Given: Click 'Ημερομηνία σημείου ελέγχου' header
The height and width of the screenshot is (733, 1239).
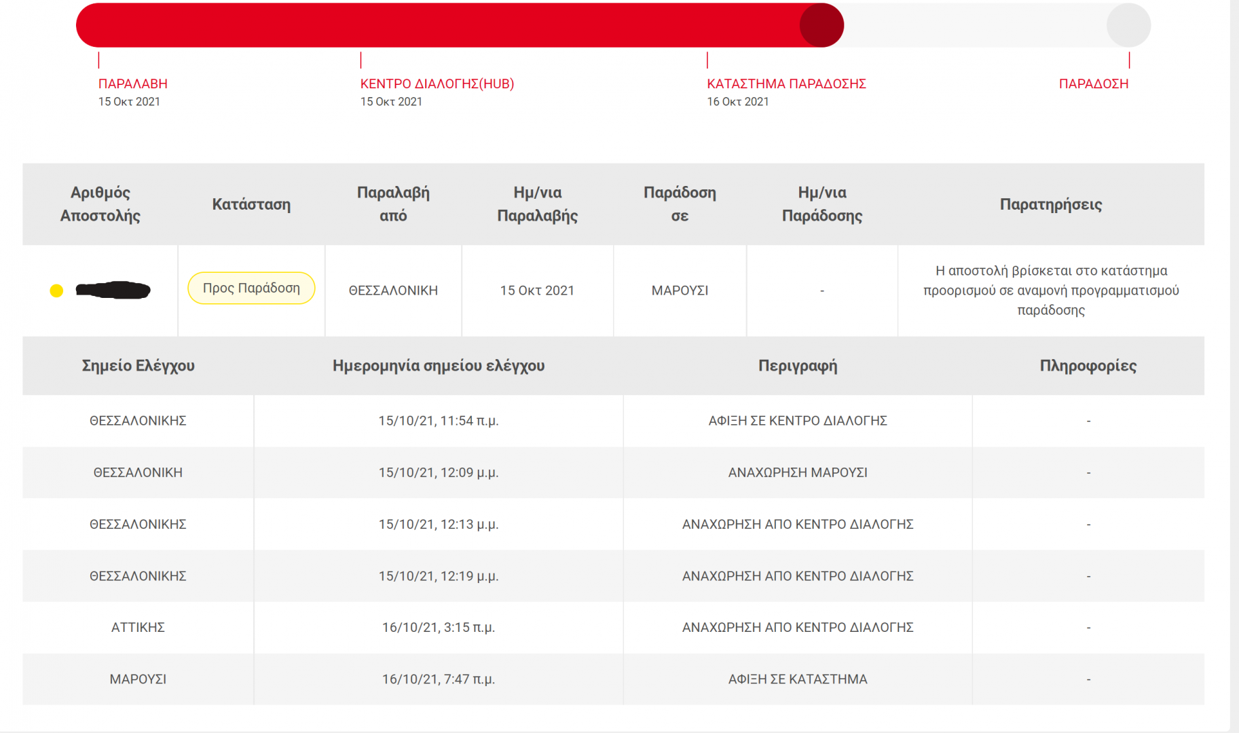Looking at the screenshot, I should [x=439, y=366].
